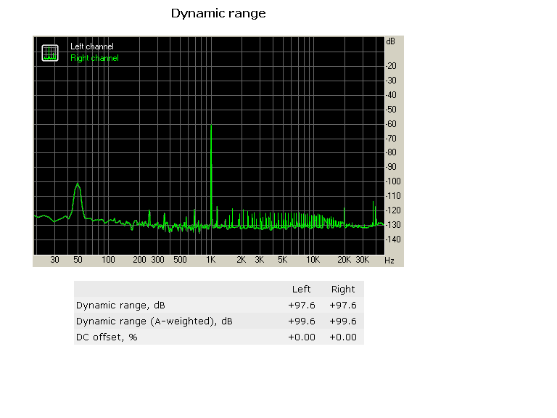Viewport: 557px width, 418px height.
Task: Click the 'Dynamic range (A-weighted), dB' row label
Action: tap(154, 321)
